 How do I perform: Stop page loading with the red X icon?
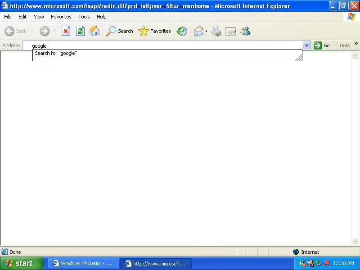pos(66,31)
